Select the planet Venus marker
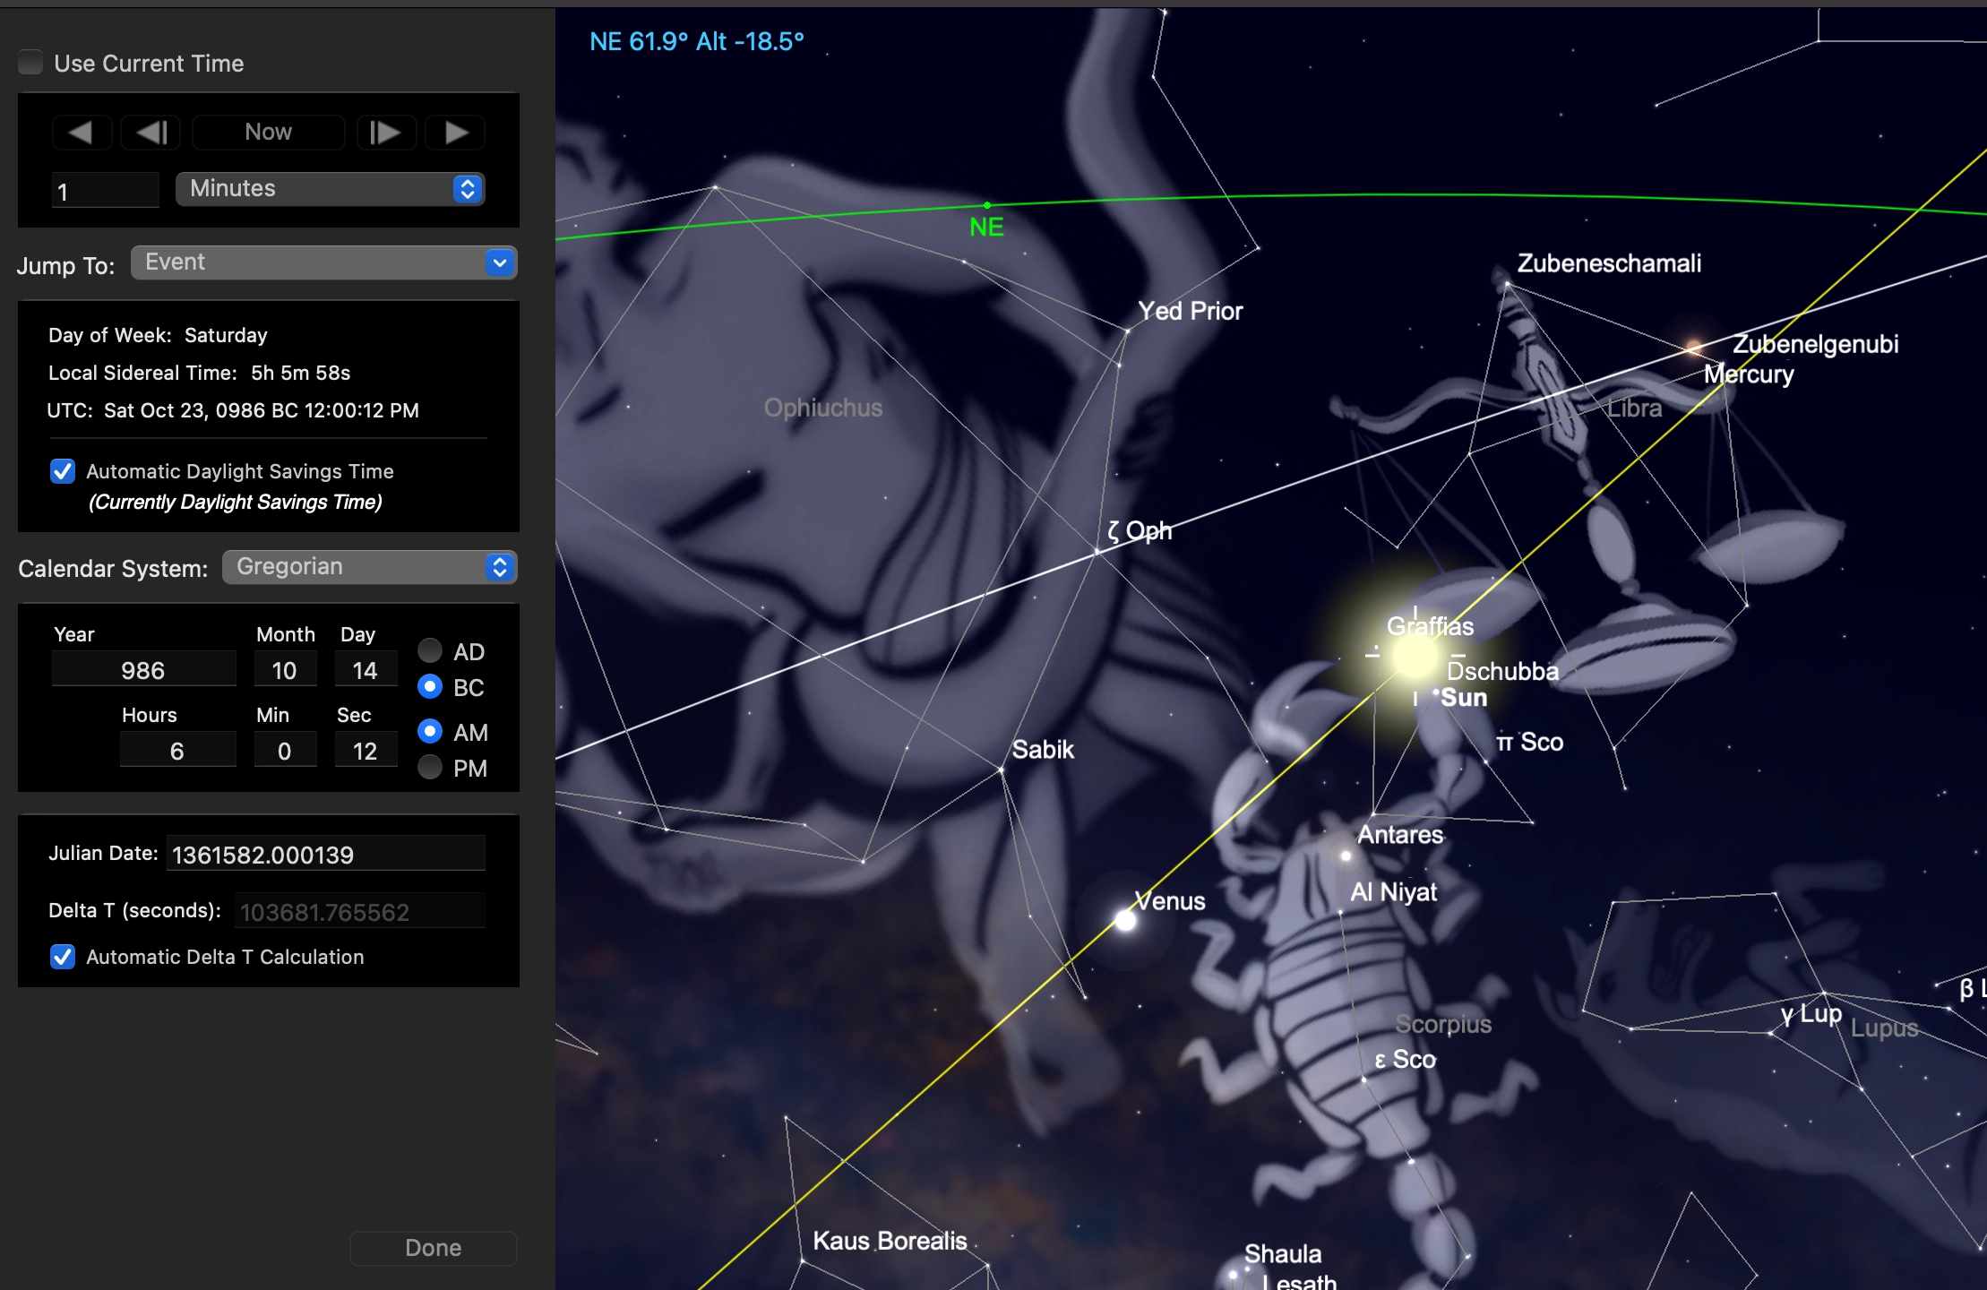1987x1290 pixels. tap(1125, 920)
